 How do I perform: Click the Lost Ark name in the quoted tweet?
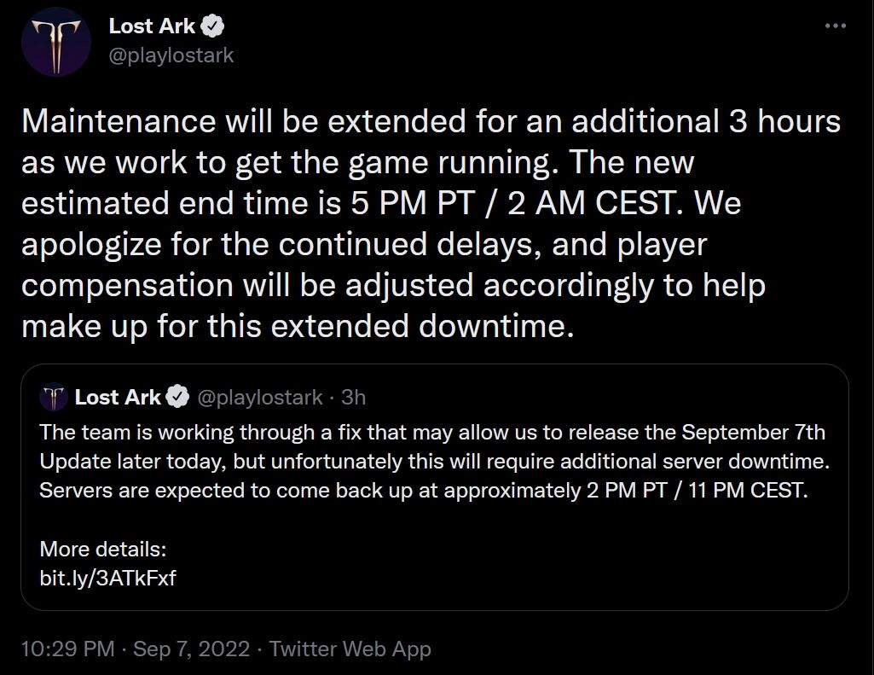pos(118,398)
